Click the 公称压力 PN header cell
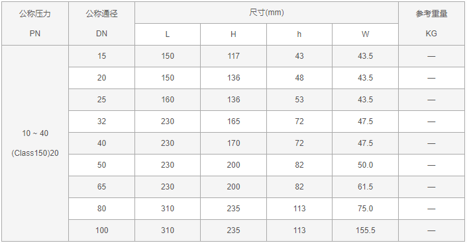The height and width of the screenshot is (243, 467). tap(35, 24)
